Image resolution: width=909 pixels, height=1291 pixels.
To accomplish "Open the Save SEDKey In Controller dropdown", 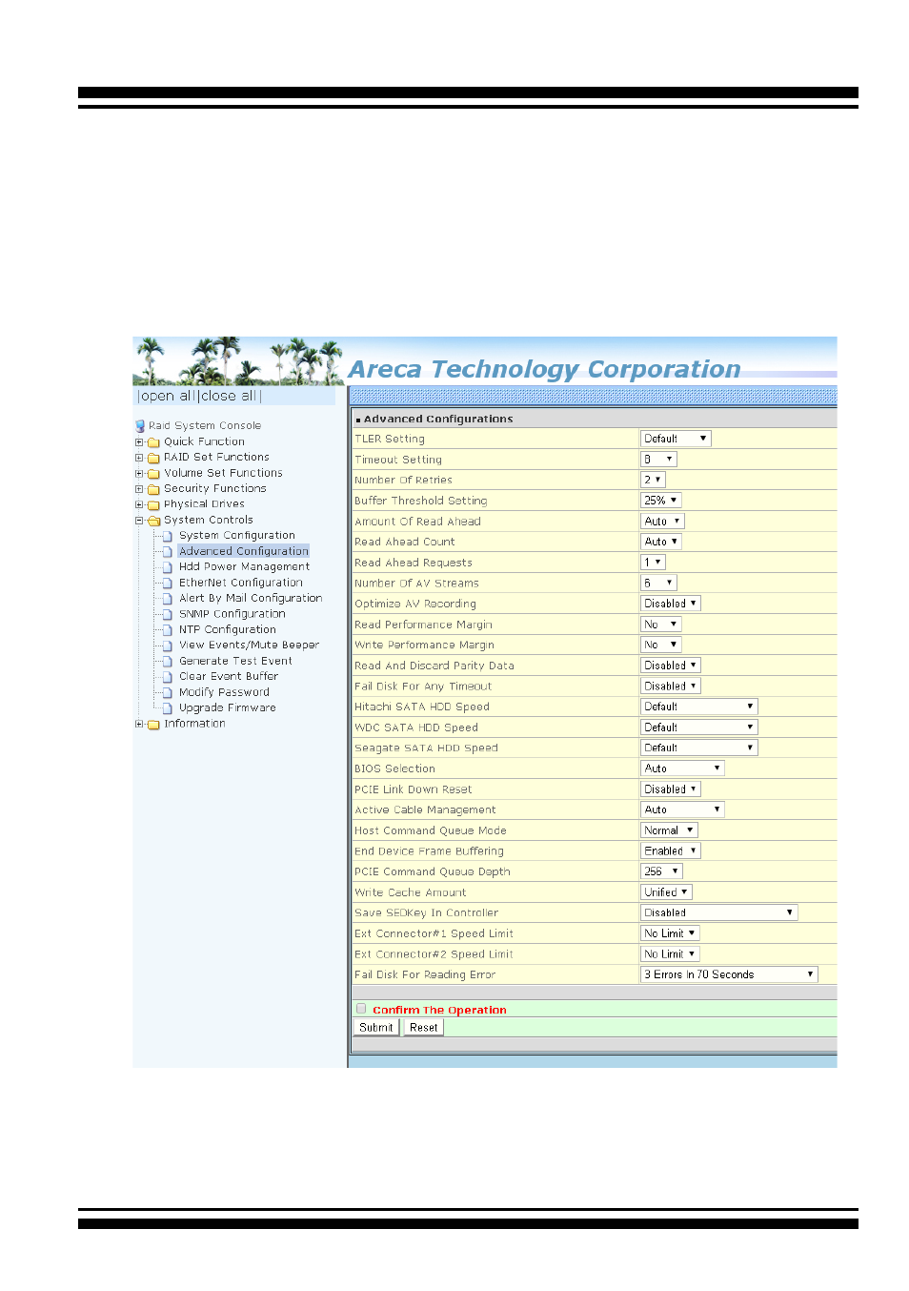I will (x=719, y=913).
